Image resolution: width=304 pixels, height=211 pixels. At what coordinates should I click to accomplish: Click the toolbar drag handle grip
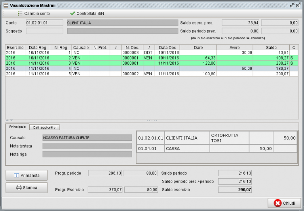[3, 13]
